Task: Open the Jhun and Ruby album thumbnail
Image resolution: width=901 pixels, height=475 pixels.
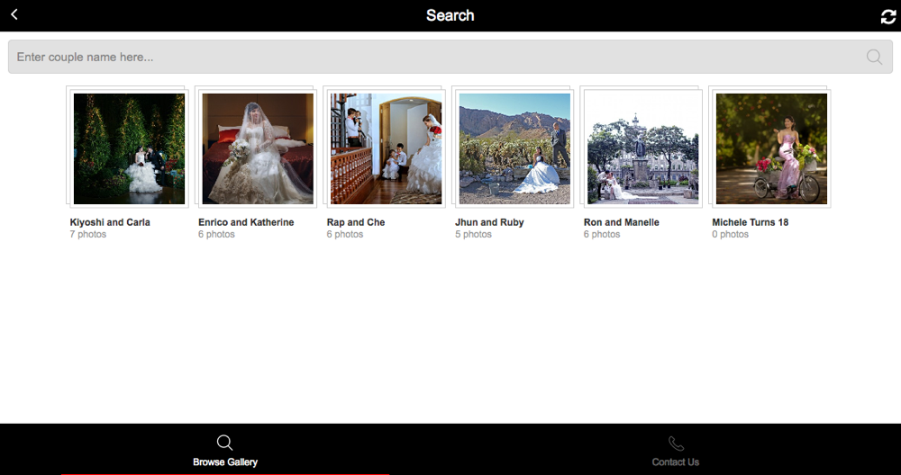Action: (x=514, y=148)
